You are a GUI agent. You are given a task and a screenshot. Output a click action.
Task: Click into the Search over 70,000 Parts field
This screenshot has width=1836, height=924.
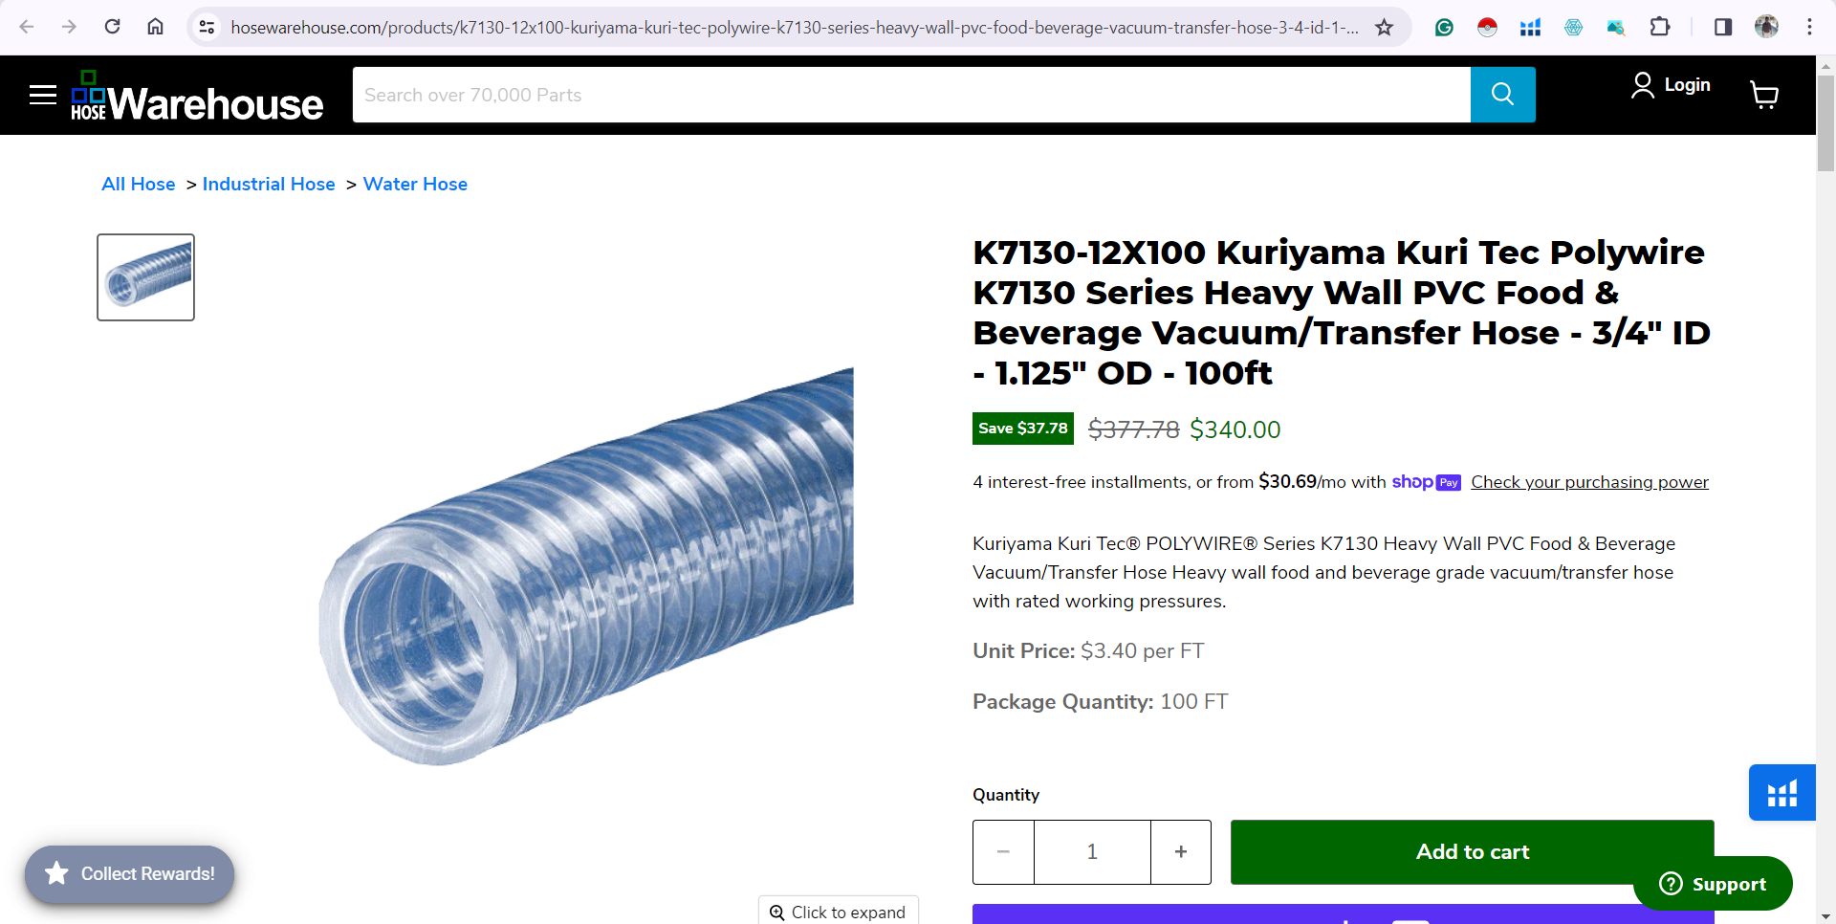(x=911, y=95)
